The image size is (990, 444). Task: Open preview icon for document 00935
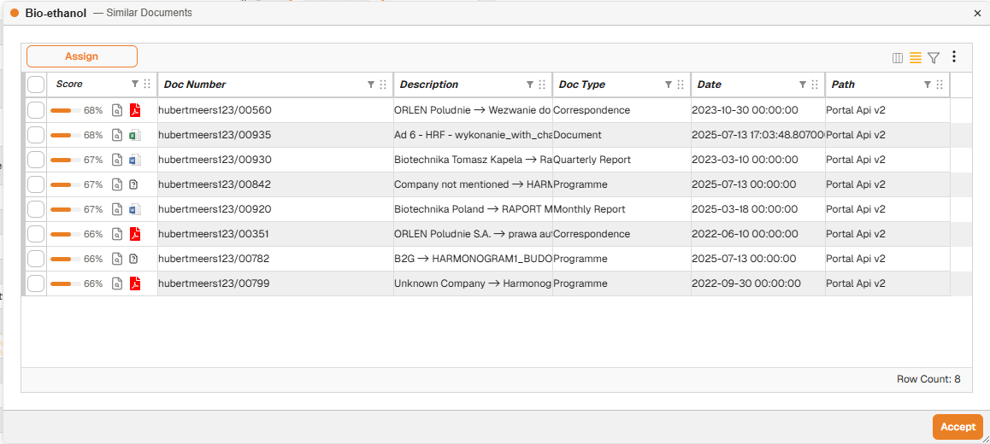116,135
